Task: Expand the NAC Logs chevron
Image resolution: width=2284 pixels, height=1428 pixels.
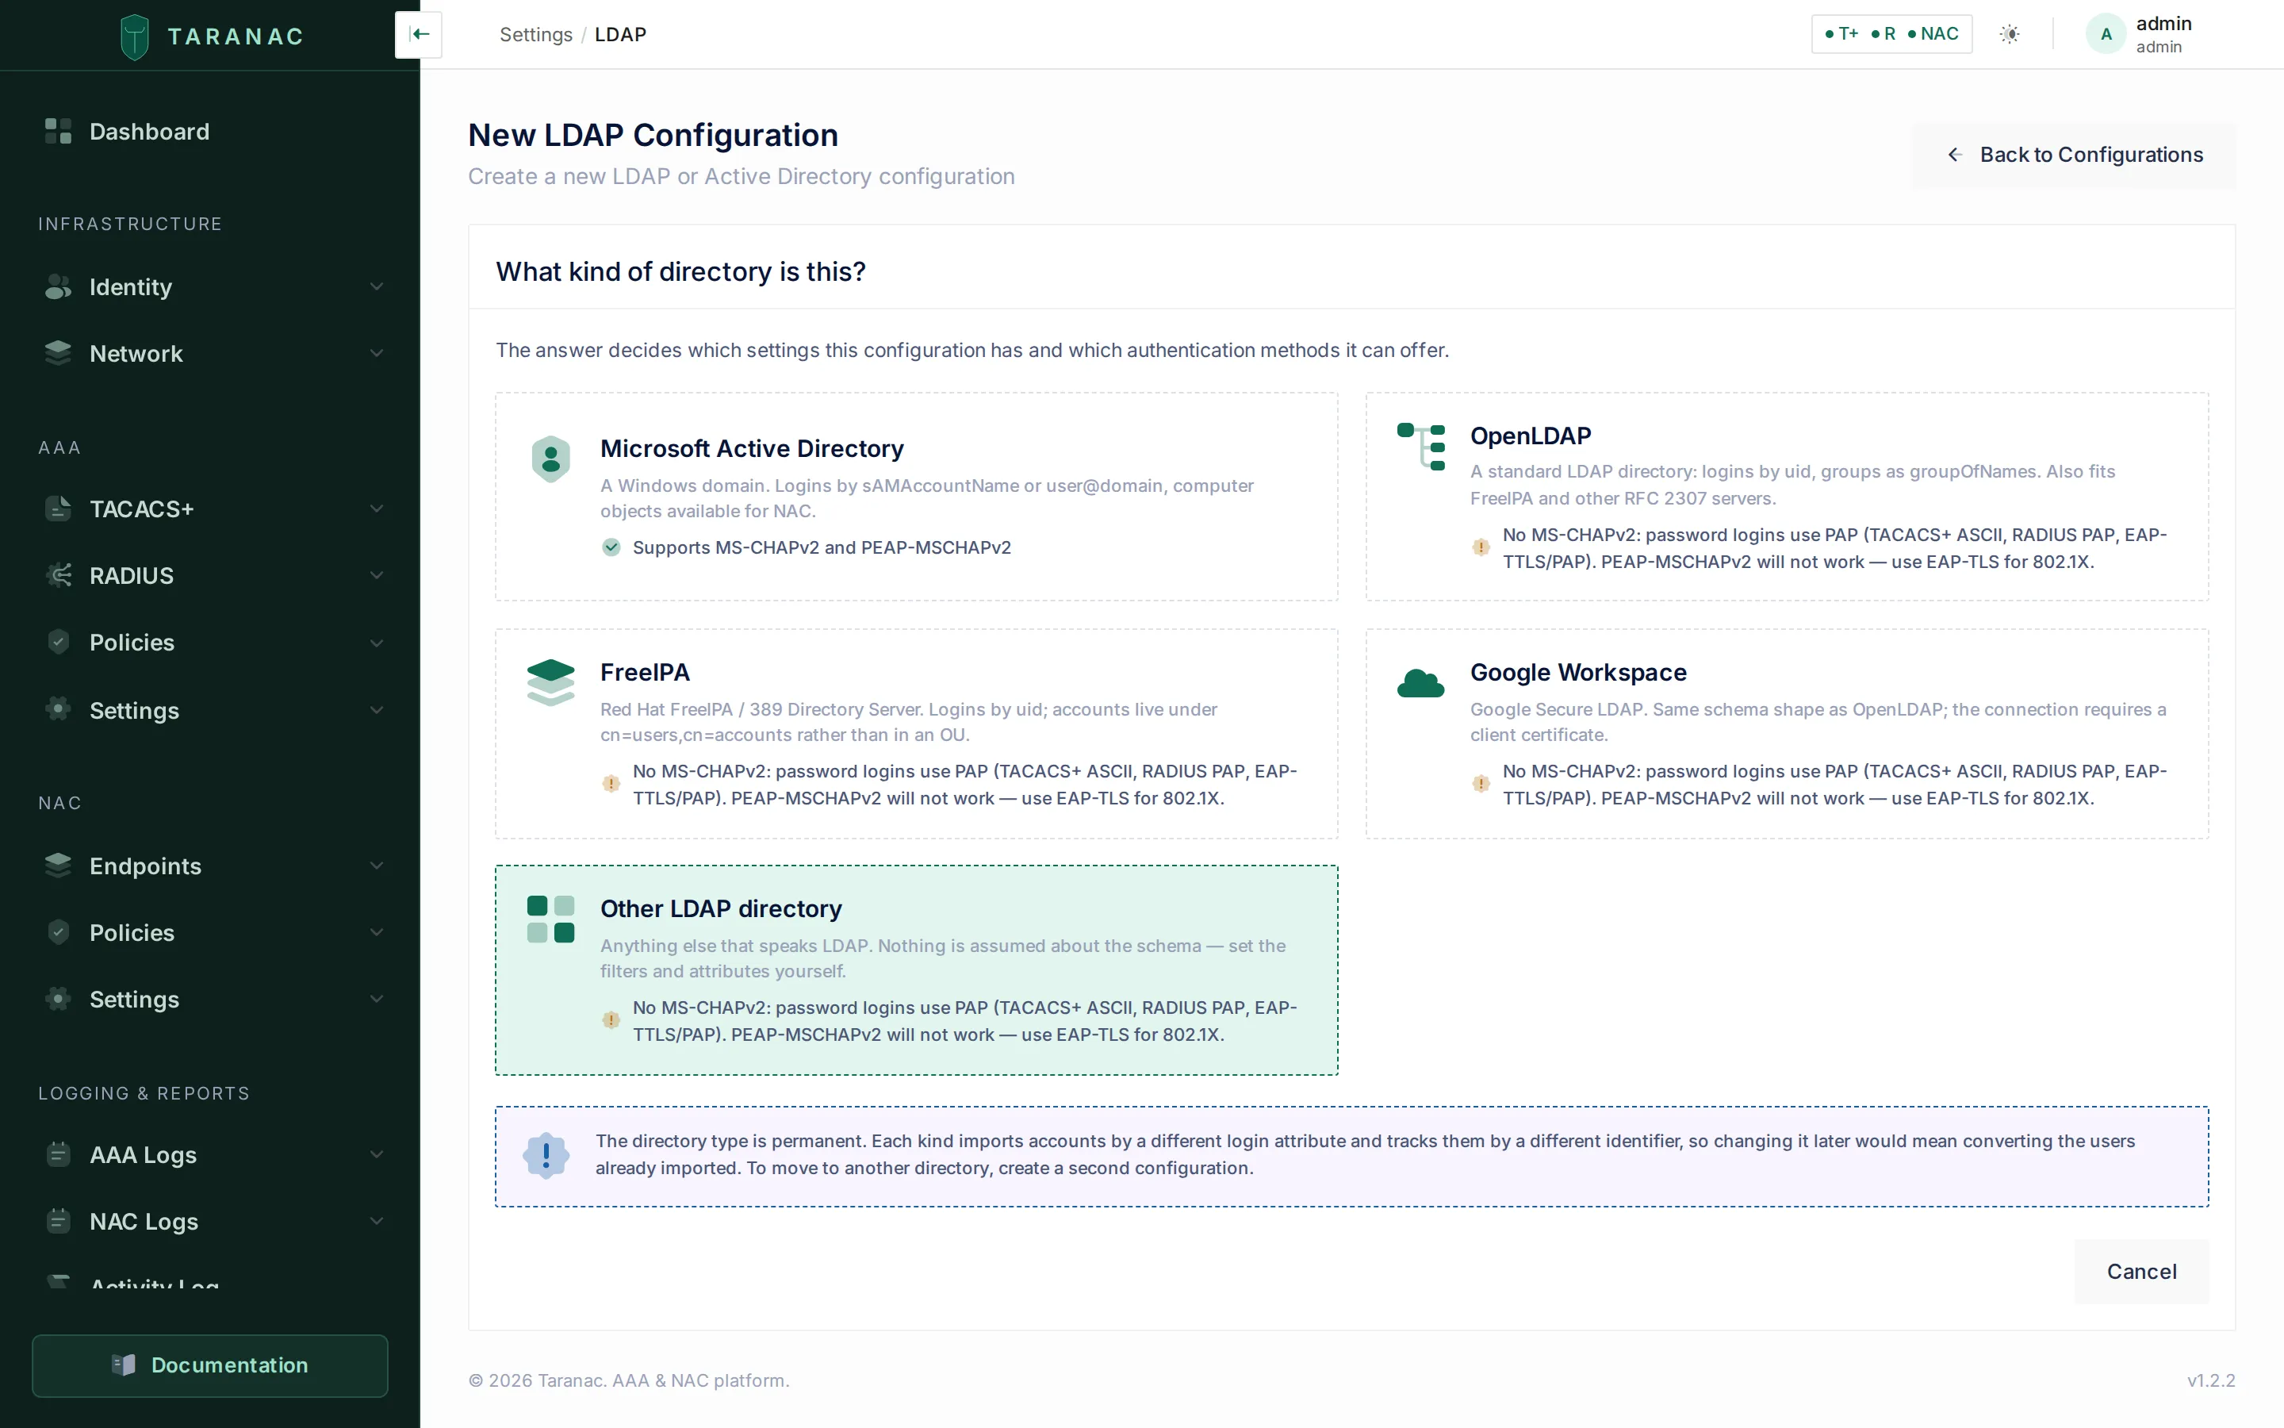Action: [377, 1221]
